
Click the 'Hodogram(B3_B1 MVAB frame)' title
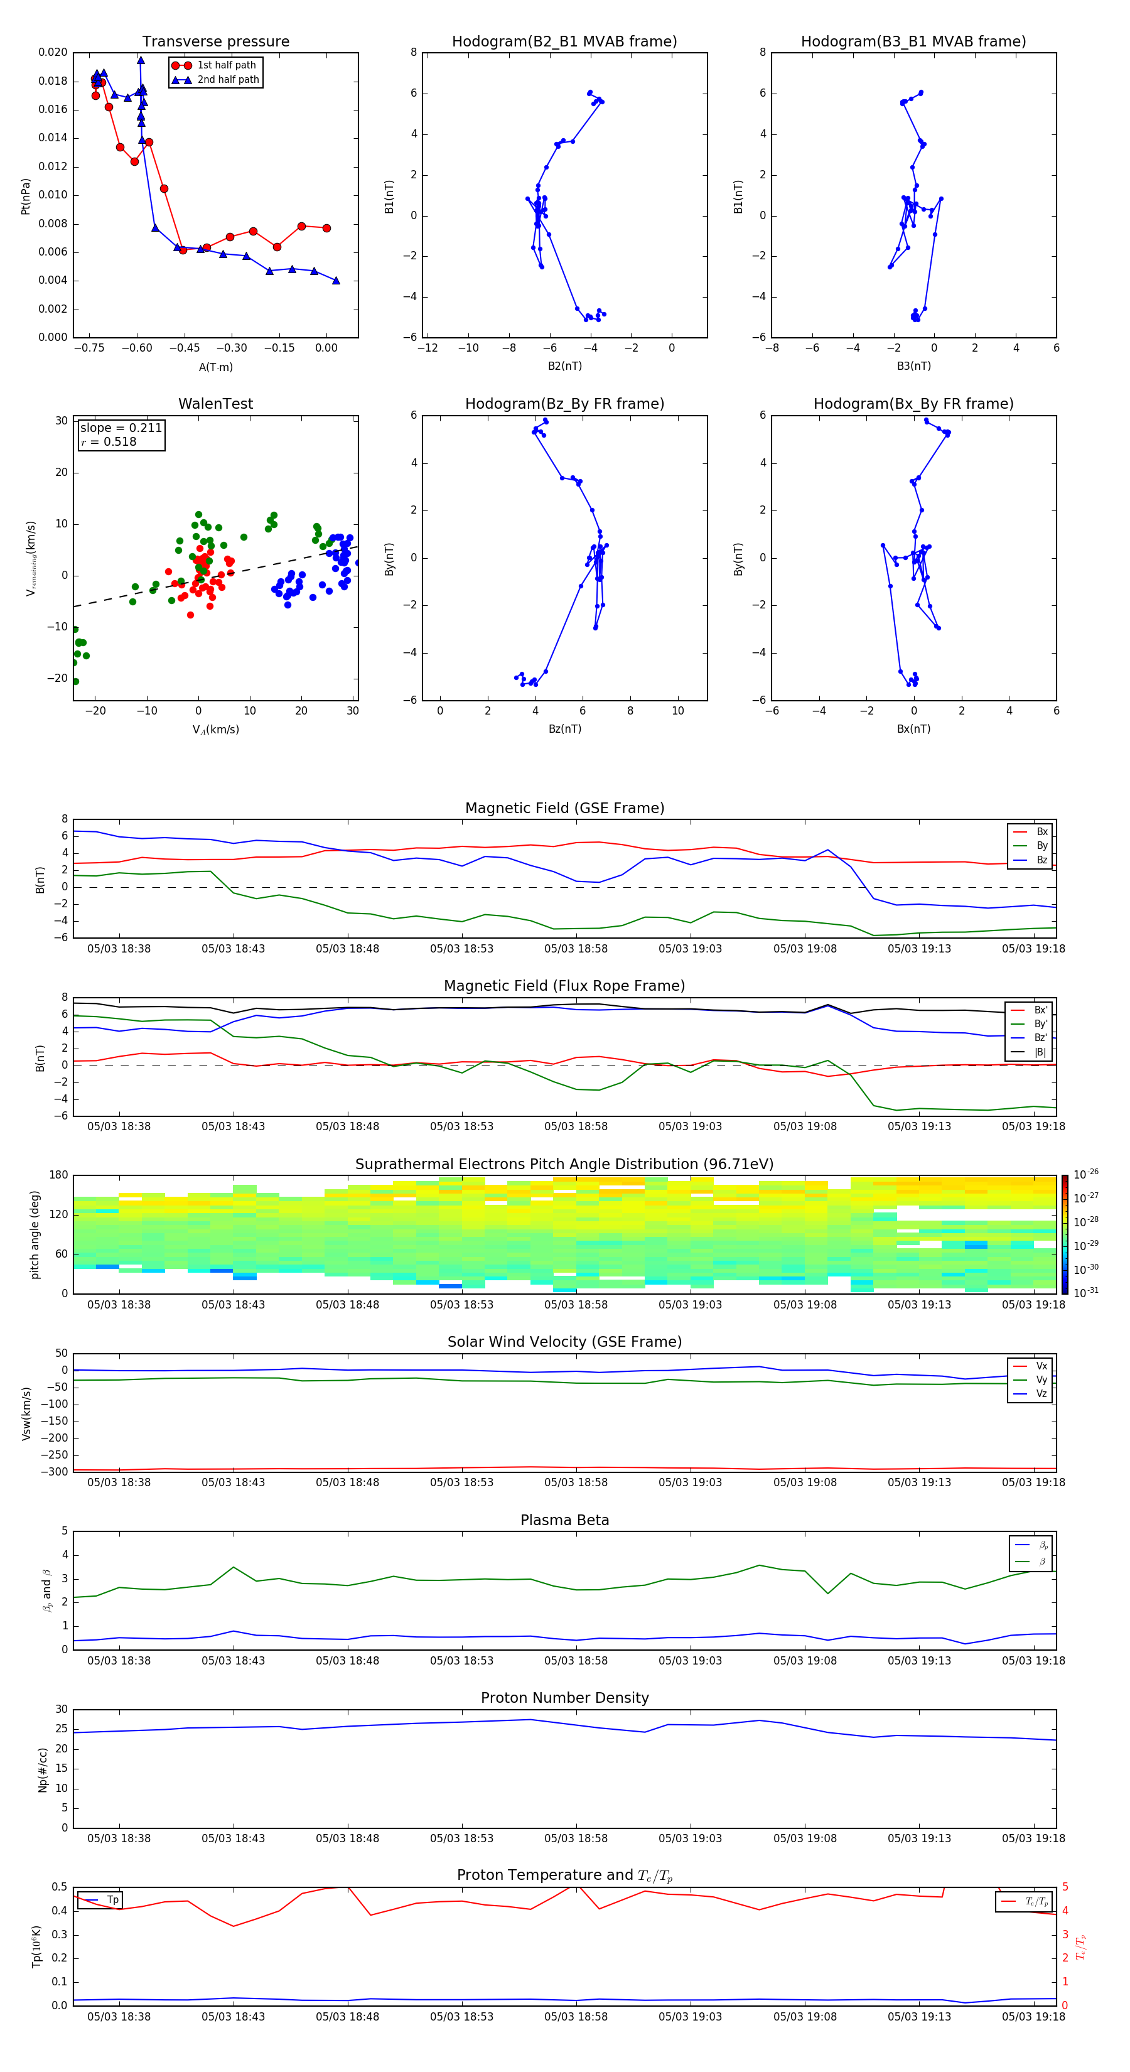pos(913,42)
